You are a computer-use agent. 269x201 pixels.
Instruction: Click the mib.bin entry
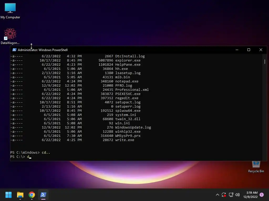[x=123, y=77]
